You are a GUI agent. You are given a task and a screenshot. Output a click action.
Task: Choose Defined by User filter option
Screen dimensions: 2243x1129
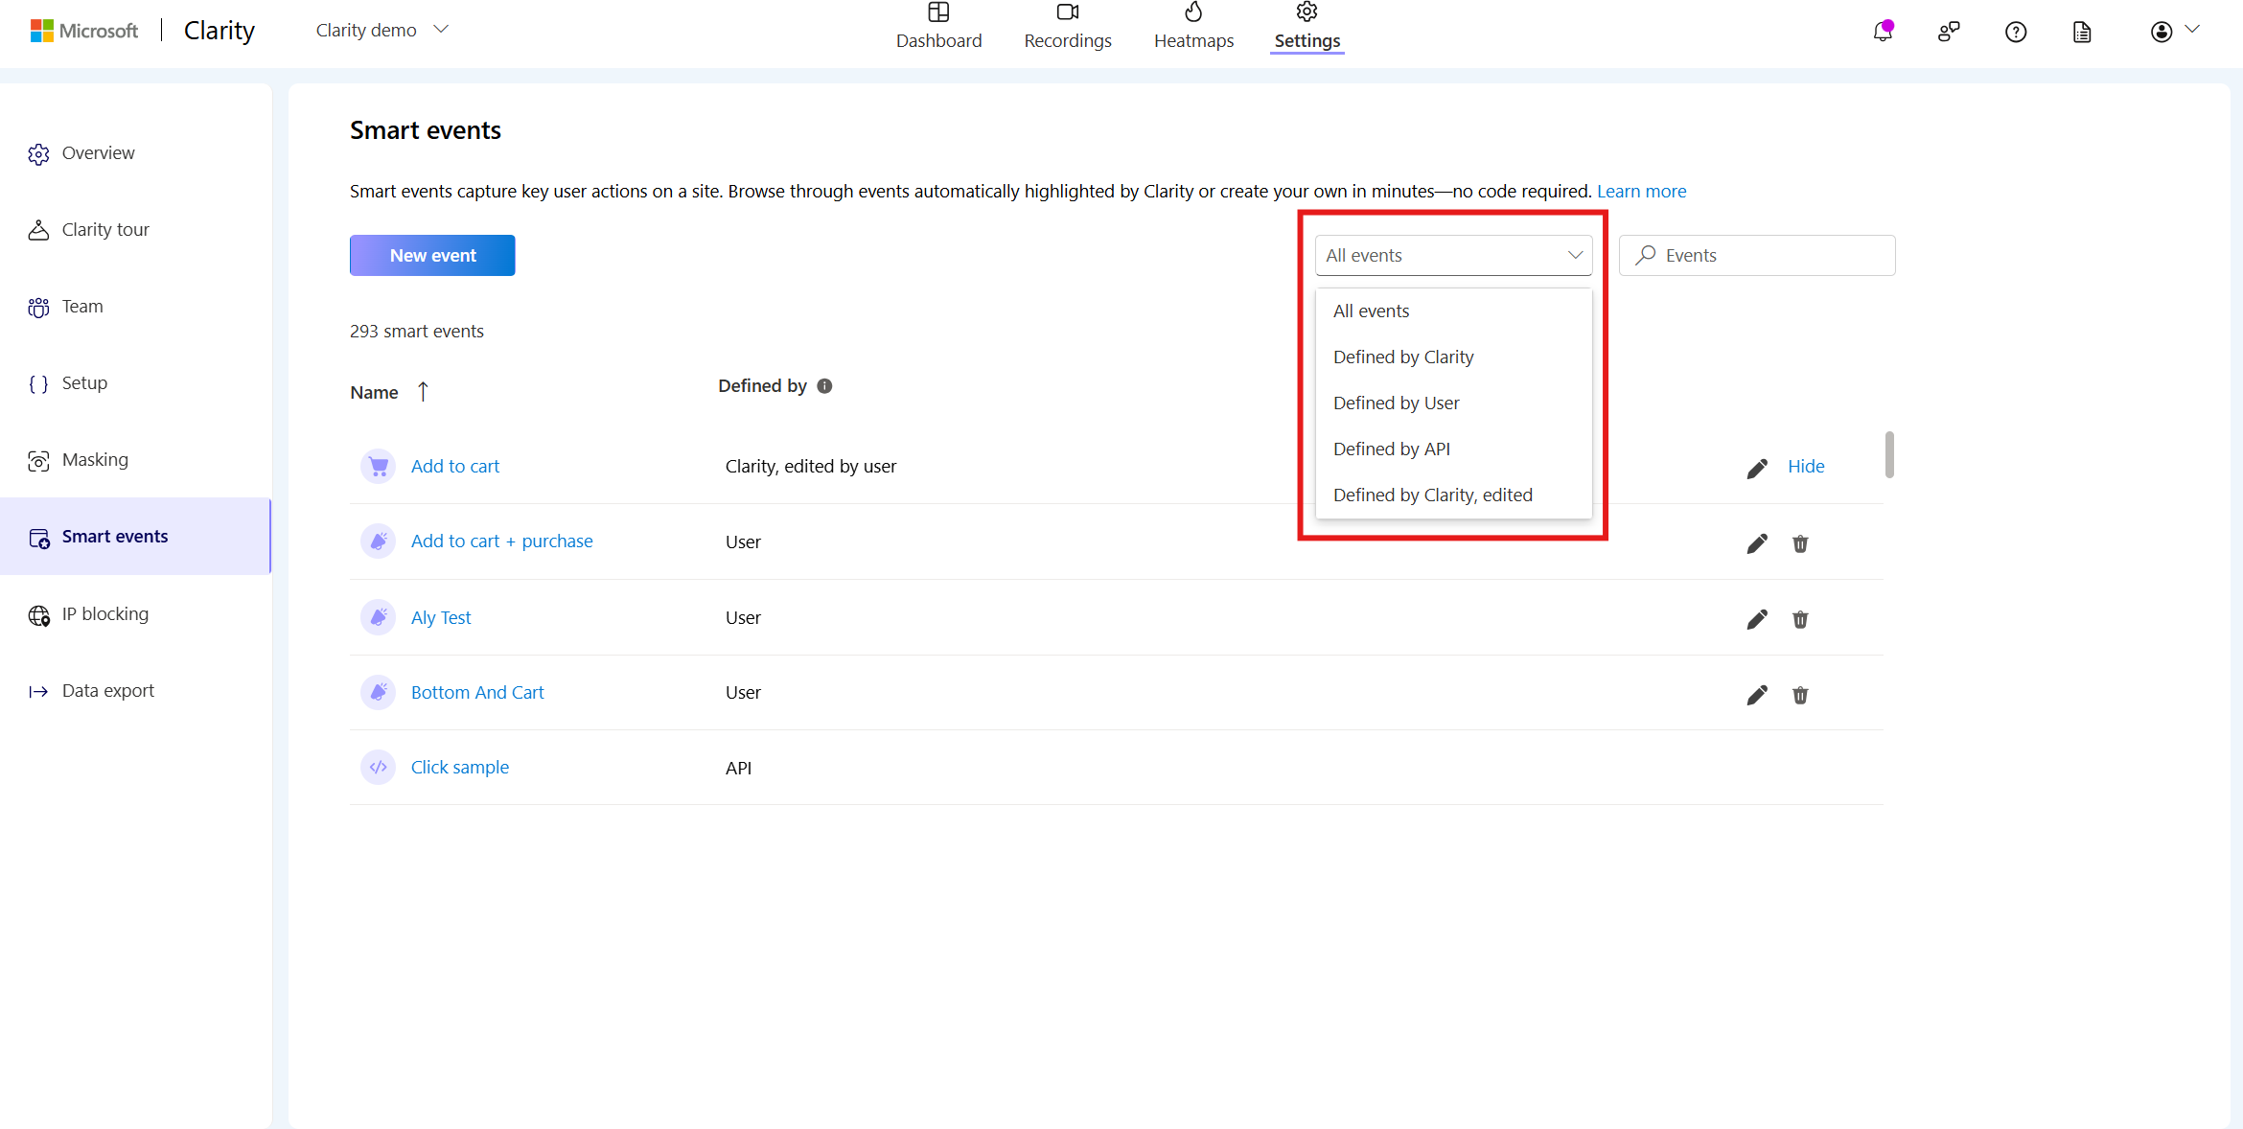click(x=1453, y=403)
